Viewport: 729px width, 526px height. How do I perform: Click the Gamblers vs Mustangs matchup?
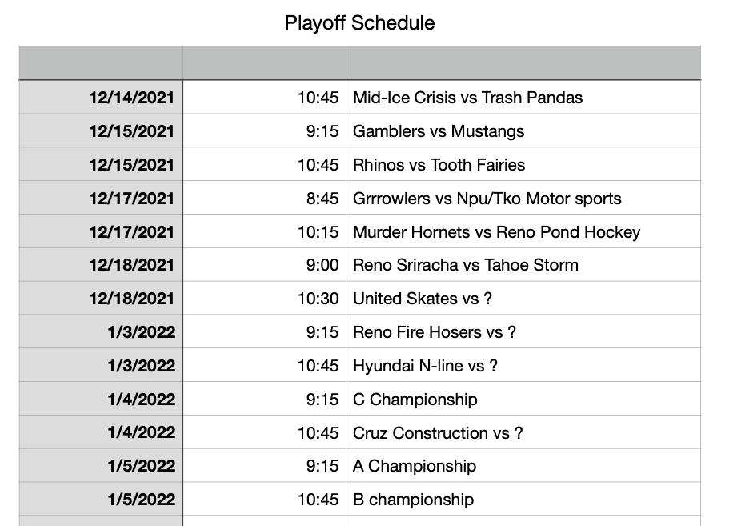439,131
